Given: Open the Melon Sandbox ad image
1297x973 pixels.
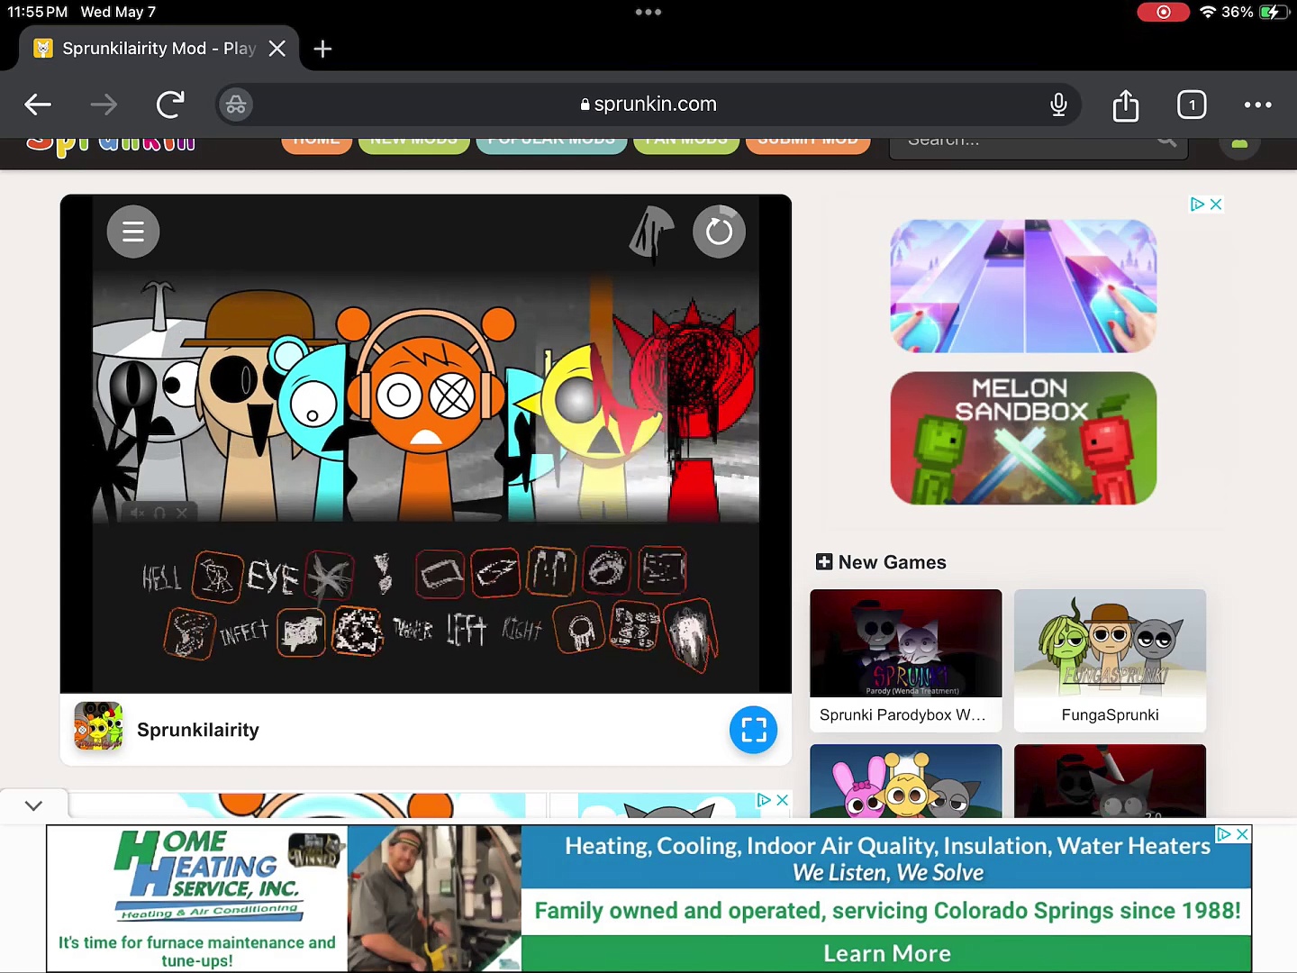Looking at the screenshot, I should point(1023,438).
